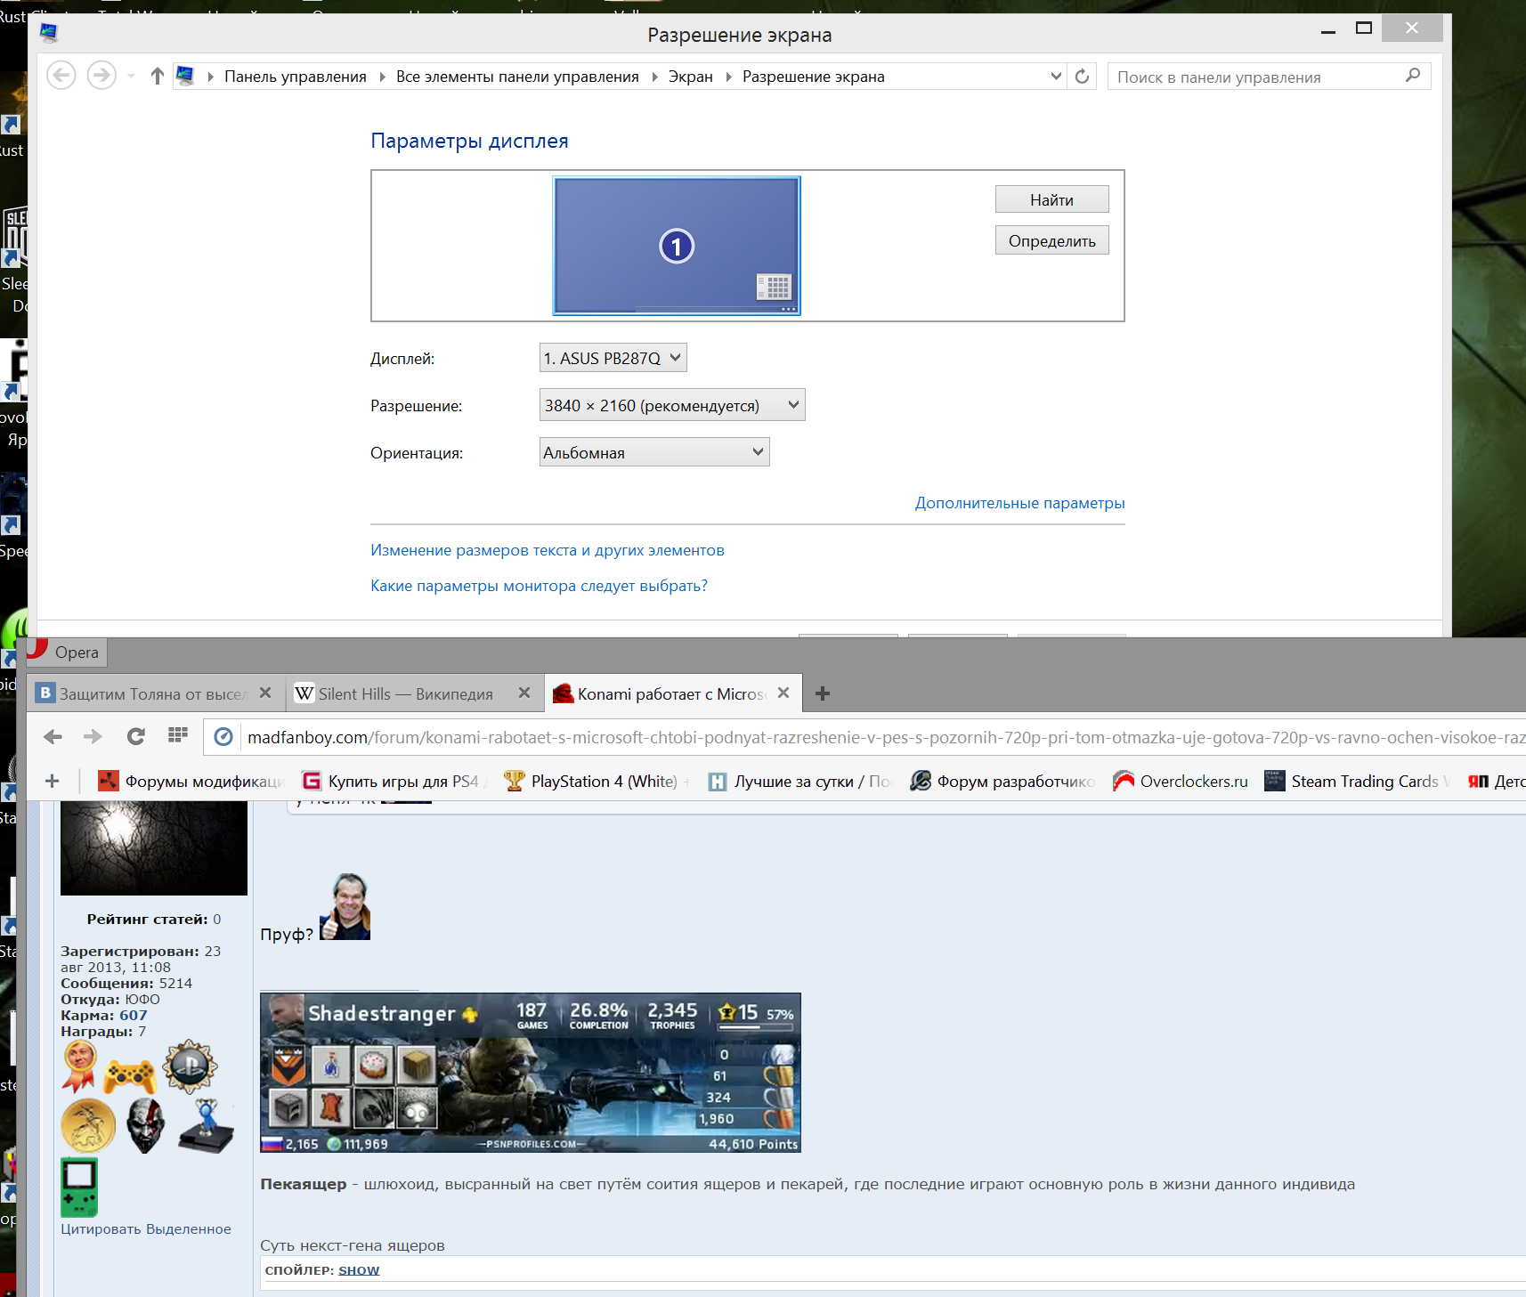Click Экран breadcrumb segment
The width and height of the screenshot is (1526, 1297).
click(x=691, y=77)
